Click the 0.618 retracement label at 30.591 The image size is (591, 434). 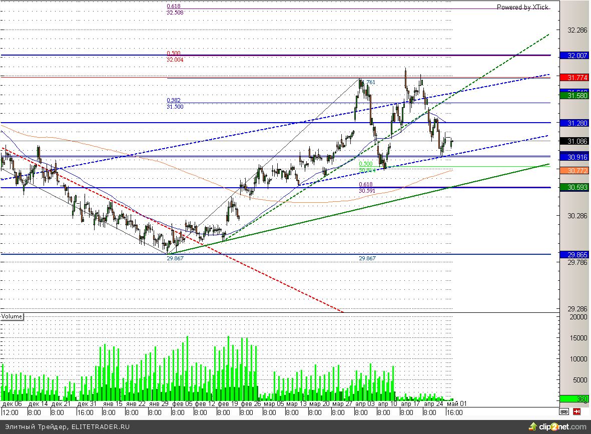[366, 184]
